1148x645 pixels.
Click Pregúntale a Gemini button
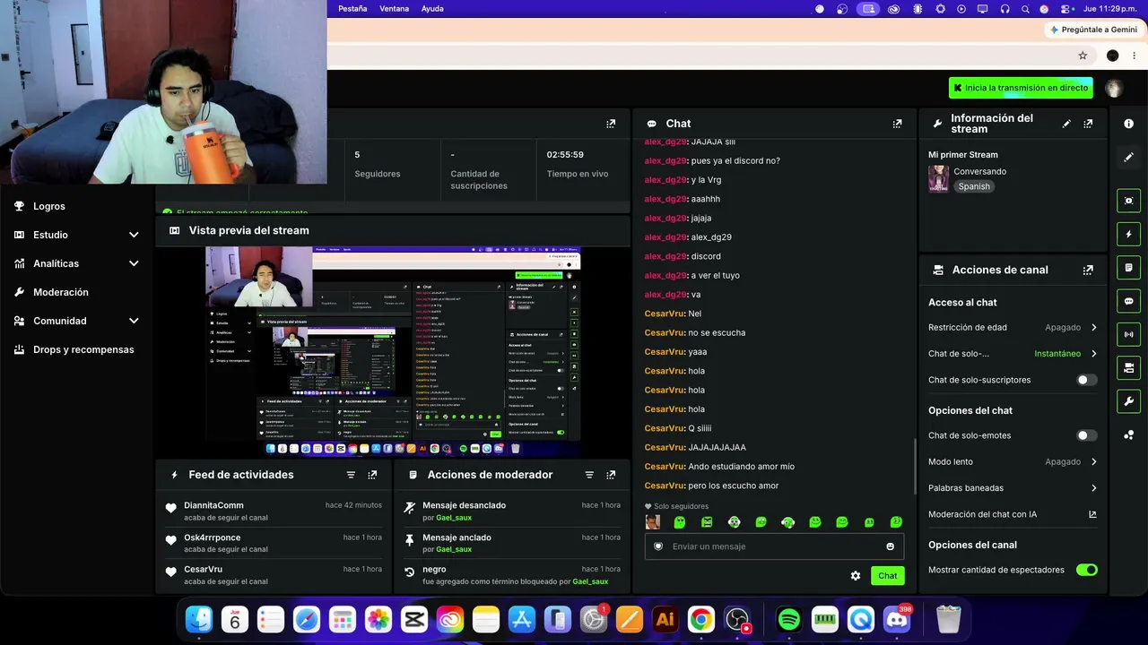pos(1092,30)
